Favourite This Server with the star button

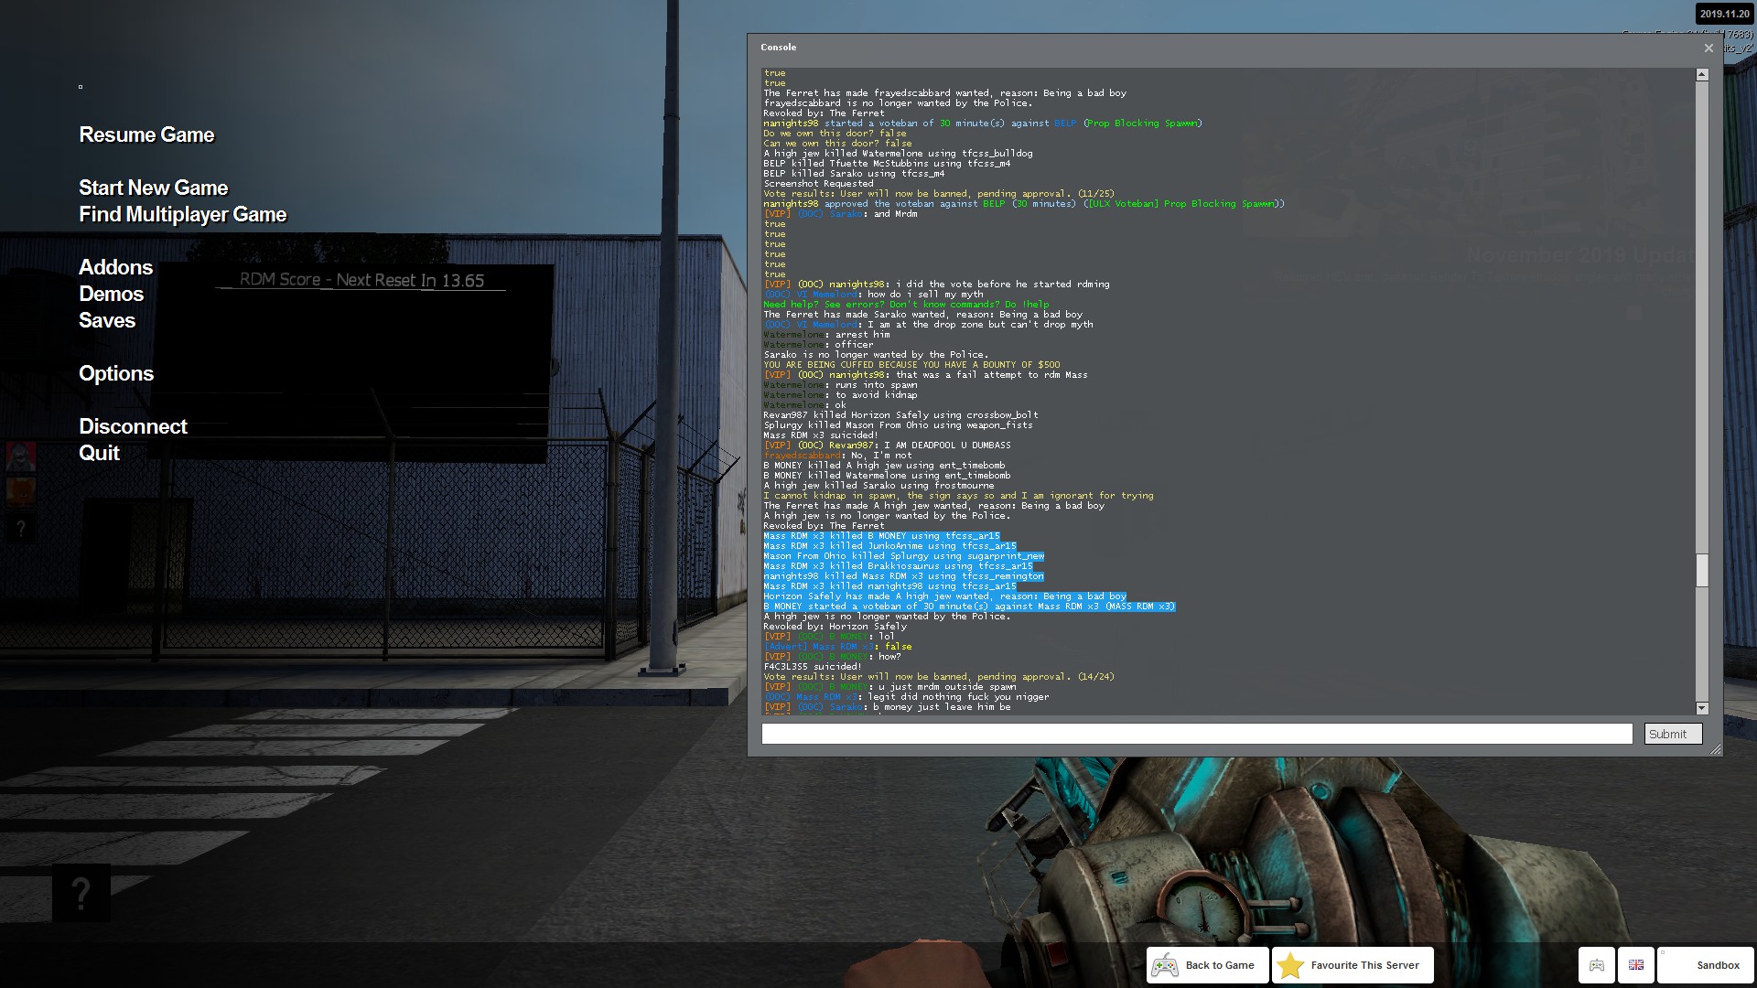pos(1353,965)
